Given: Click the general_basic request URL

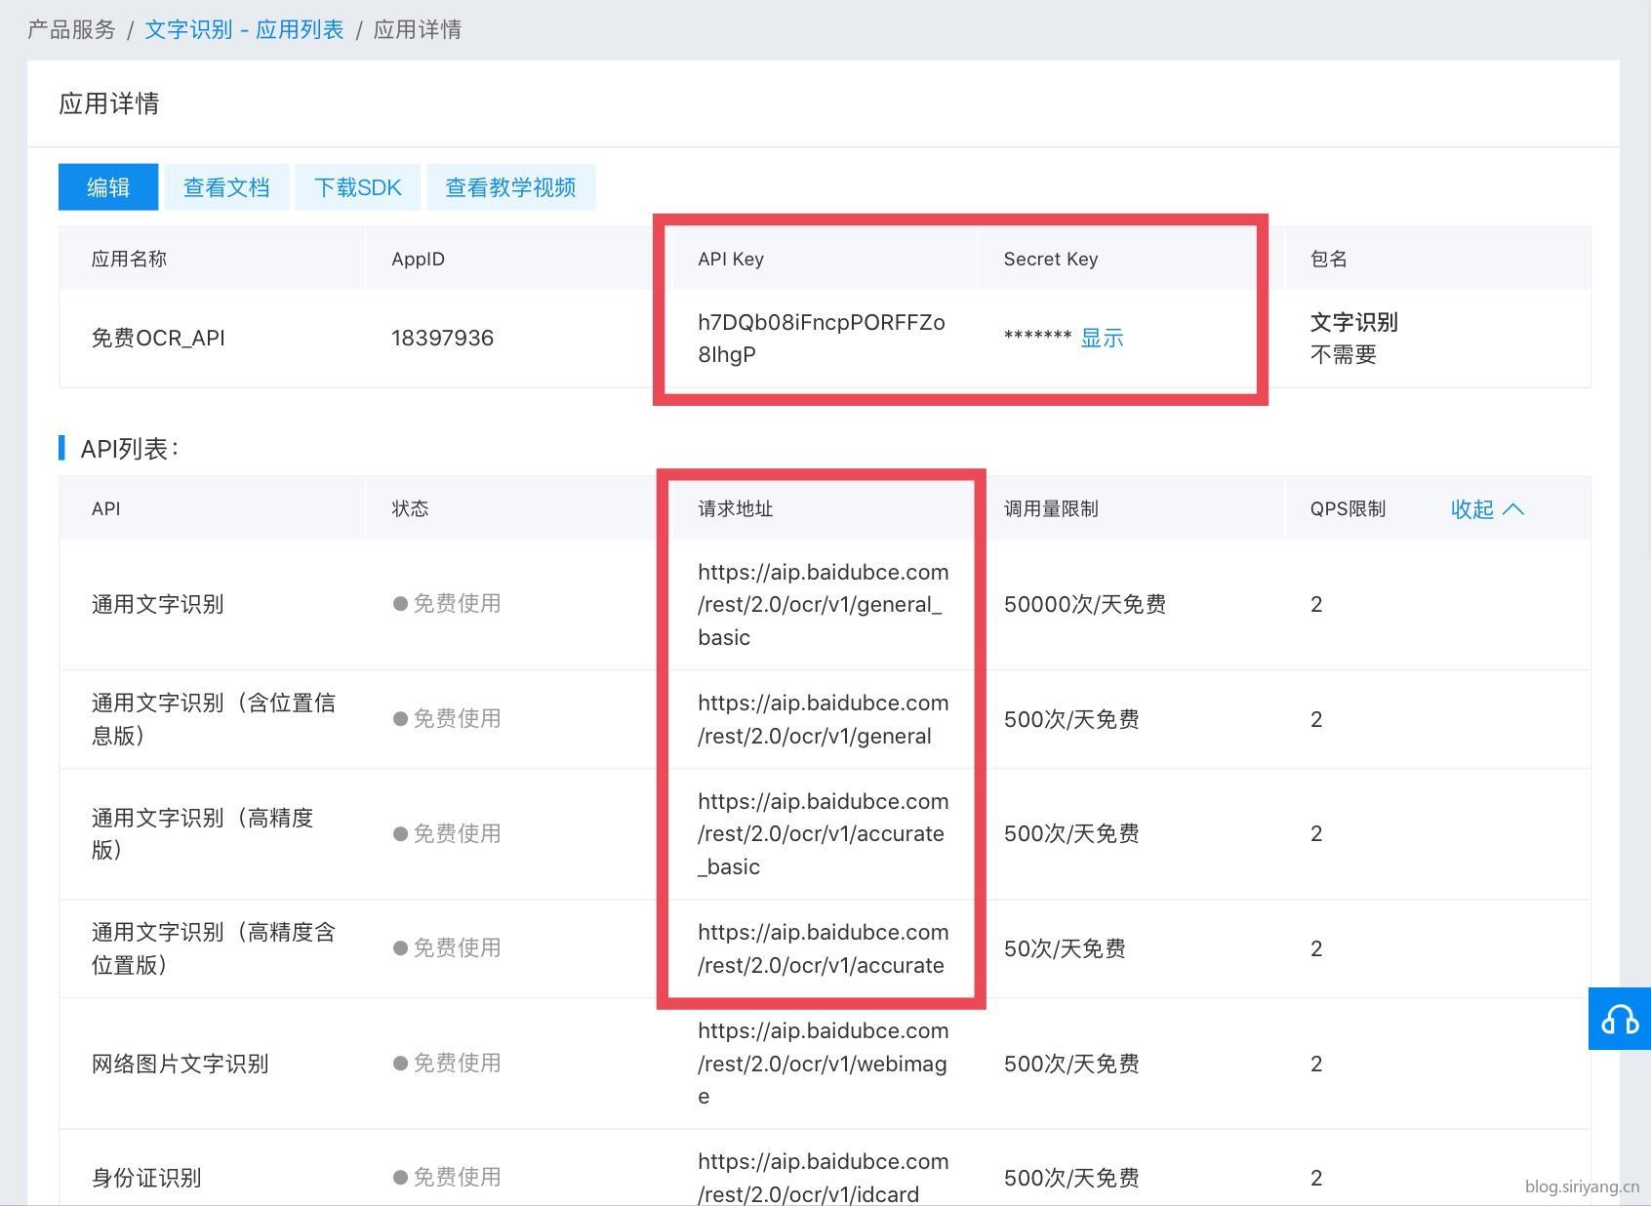Looking at the screenshot, I should coord(822,604).
